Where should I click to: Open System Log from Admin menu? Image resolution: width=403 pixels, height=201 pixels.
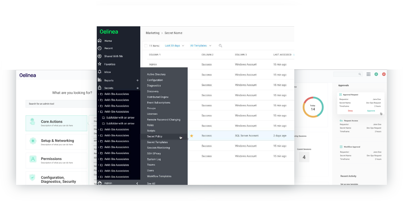pos(154,159)
